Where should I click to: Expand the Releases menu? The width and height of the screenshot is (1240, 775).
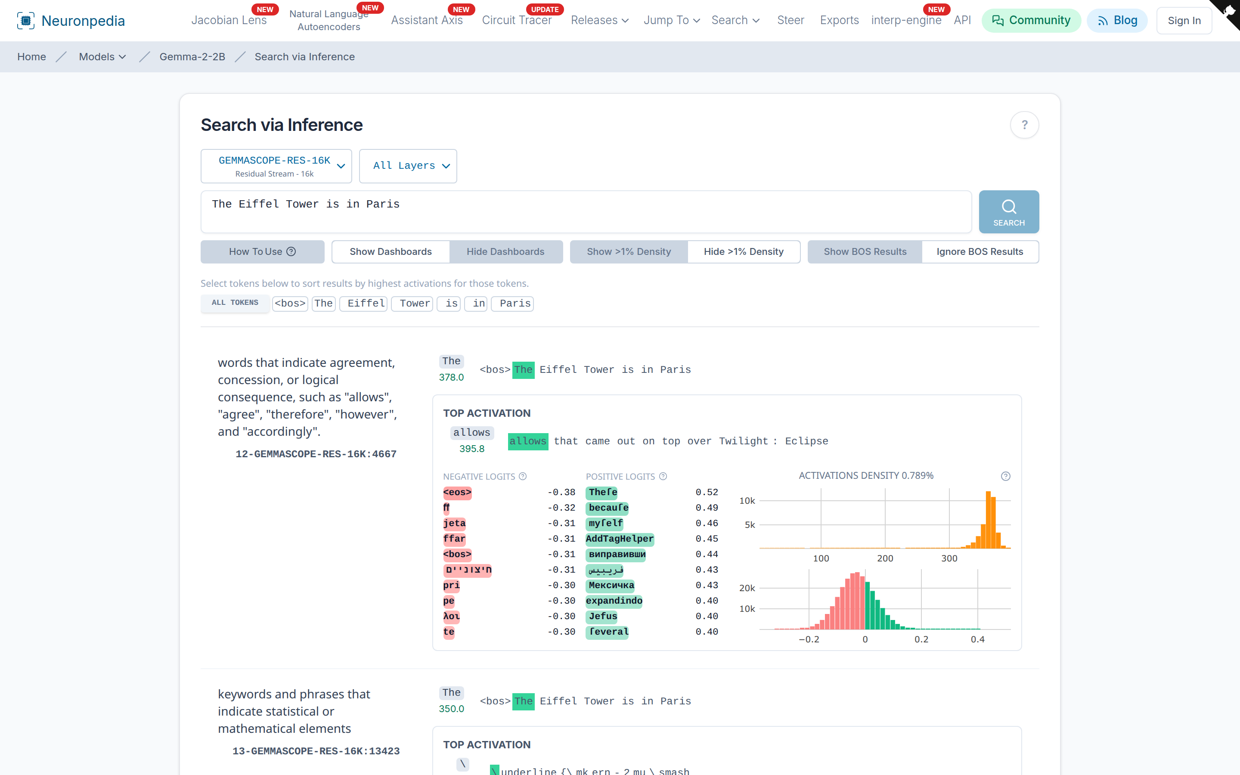[599, 21]
